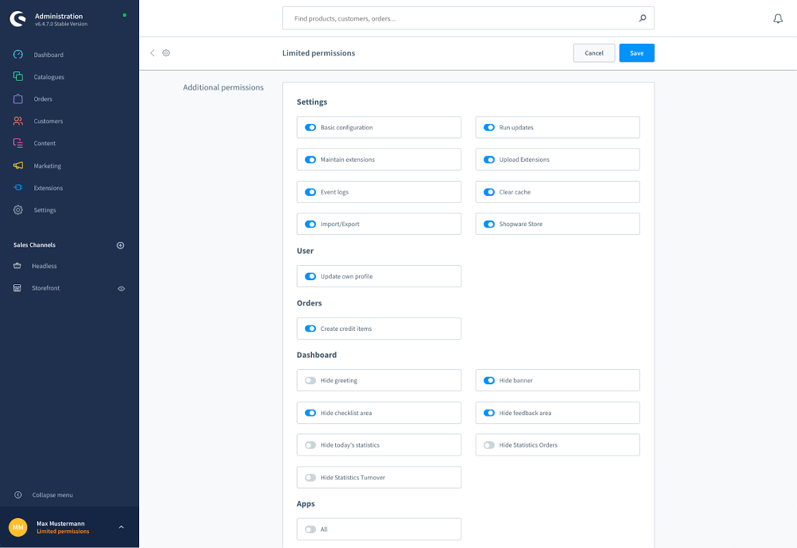
Task: Open Settings menu item
Action: 45,210
